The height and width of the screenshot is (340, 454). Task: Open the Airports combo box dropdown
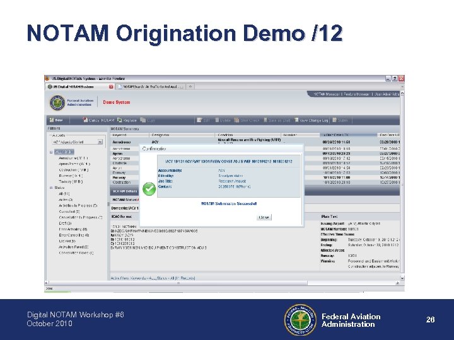100,142
